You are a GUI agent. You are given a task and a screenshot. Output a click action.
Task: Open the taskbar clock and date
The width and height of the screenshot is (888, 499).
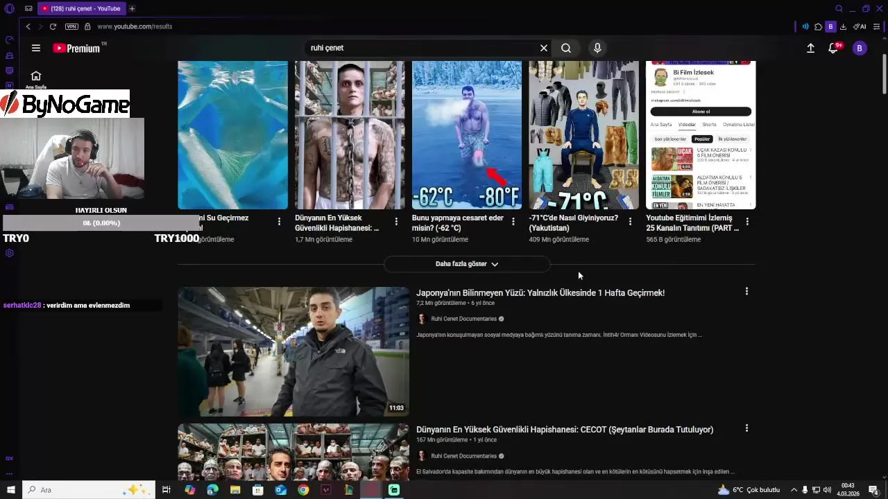(x=849, y=490)
